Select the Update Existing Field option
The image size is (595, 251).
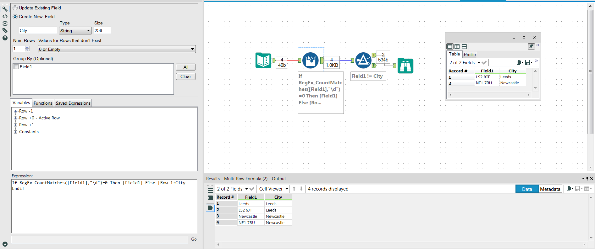point(15,8)
